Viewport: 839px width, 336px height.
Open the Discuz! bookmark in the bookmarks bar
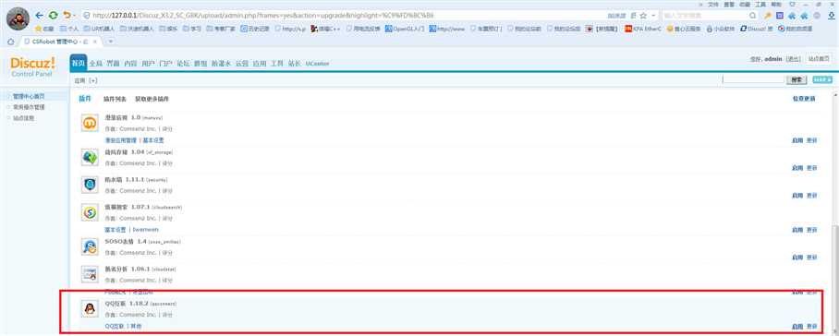(756, 29)
